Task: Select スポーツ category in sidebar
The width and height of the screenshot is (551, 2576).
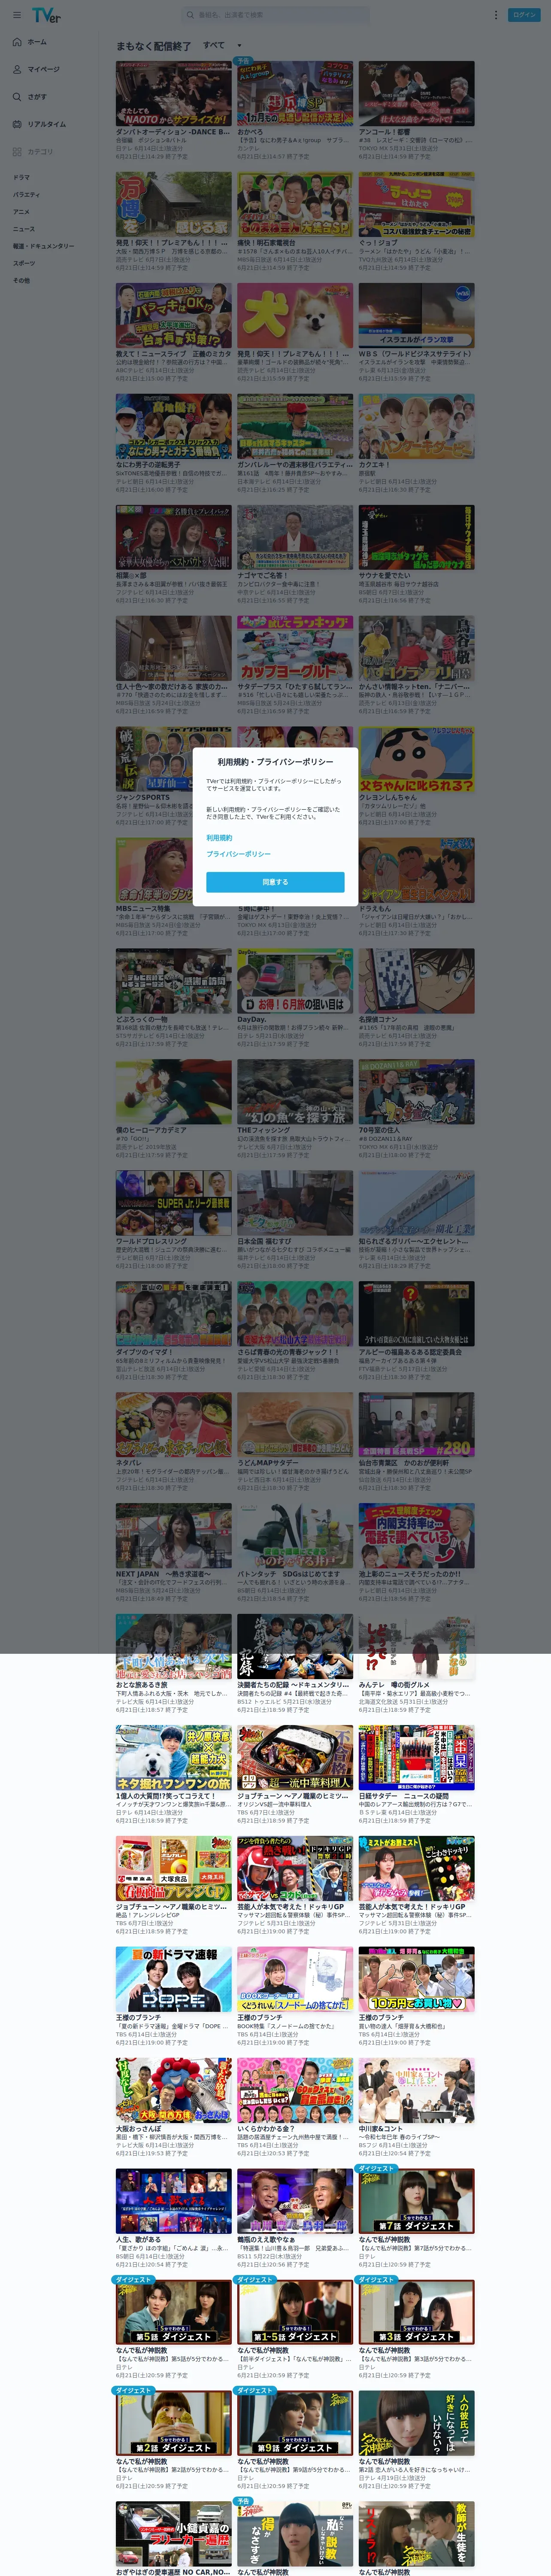Action: point(23,263)
